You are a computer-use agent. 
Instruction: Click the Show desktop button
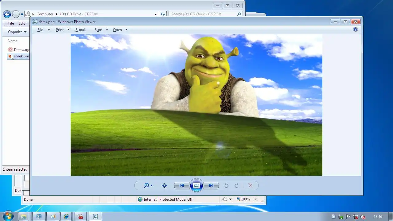point(391,216)
